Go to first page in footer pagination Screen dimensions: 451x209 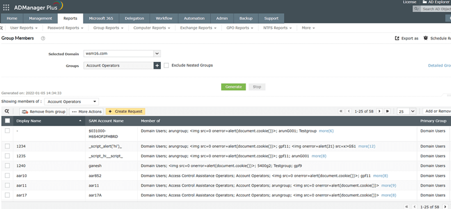[407, 207]
